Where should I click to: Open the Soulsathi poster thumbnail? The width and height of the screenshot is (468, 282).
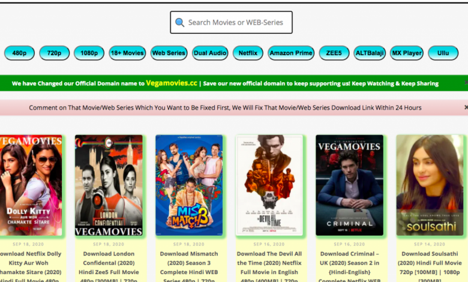coord(430,185)
